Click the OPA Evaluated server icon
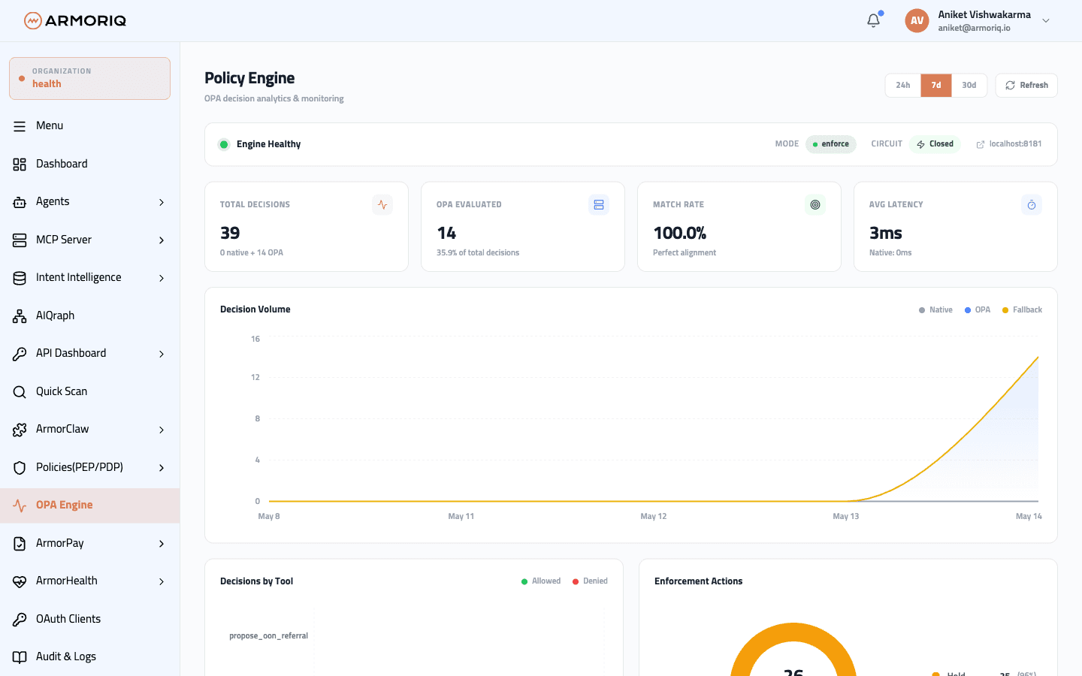This screenshot has width=1082, height=676. coord(599,204)
